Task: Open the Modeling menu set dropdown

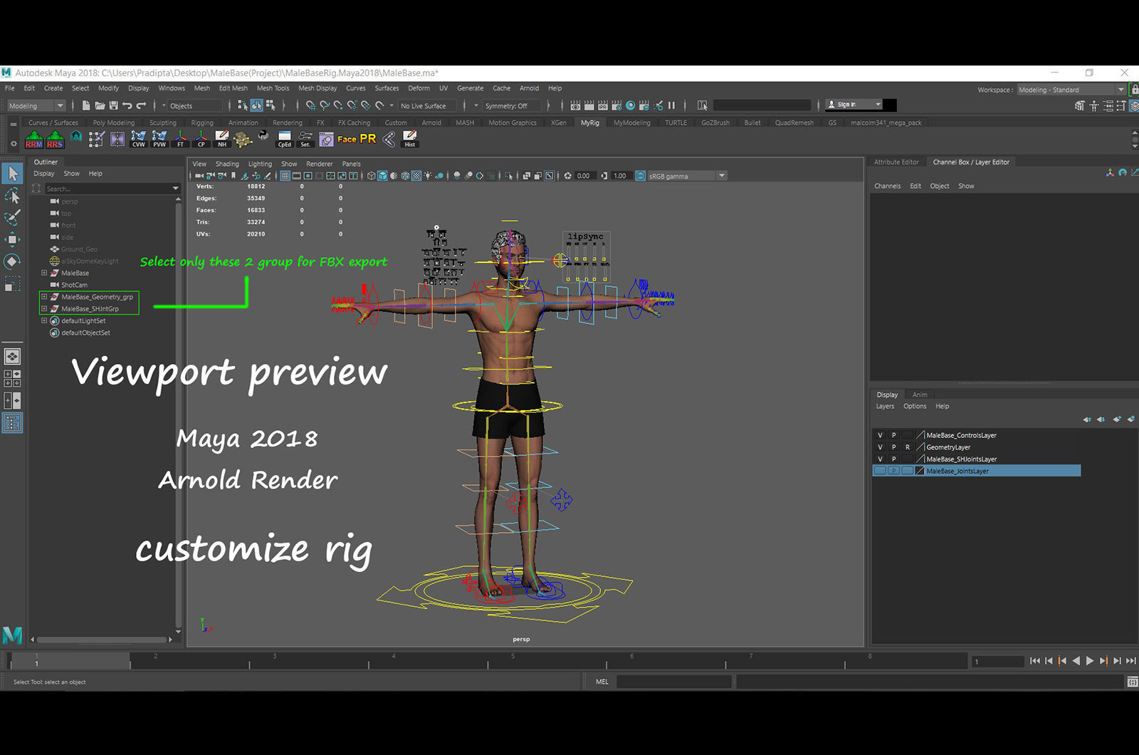Action: click(x=36, y=105)
